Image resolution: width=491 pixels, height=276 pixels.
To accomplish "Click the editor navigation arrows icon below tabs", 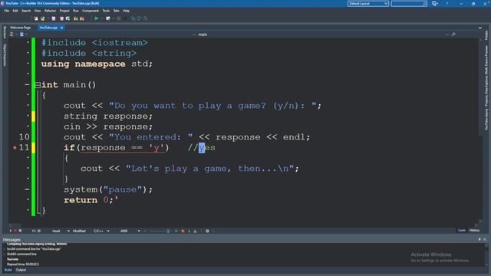I will coord(12,34).
